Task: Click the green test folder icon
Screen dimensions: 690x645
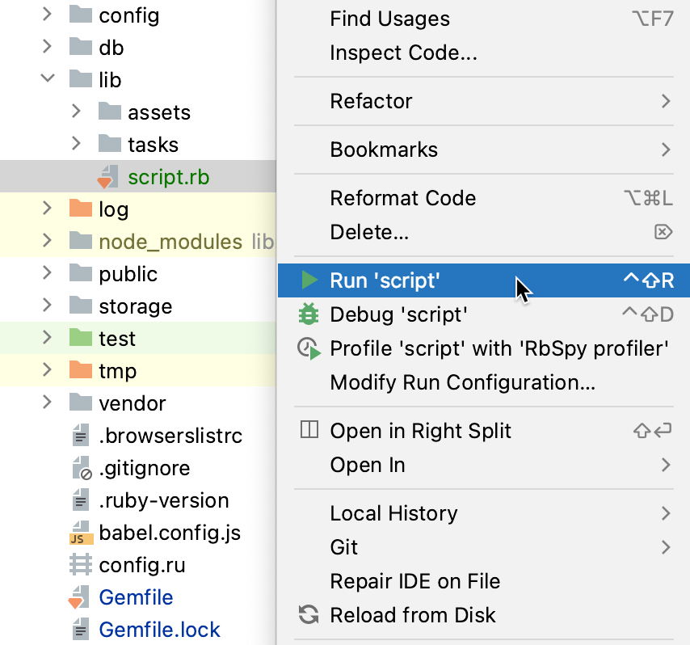Action: pos(80,338)
